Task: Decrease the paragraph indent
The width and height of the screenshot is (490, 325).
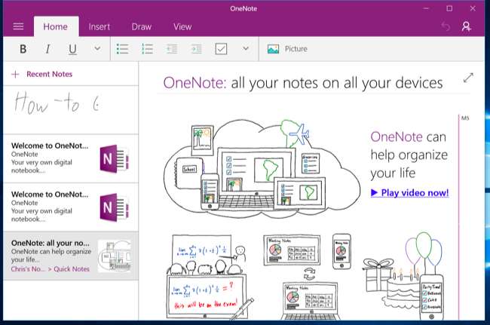Action: point(172,49)
